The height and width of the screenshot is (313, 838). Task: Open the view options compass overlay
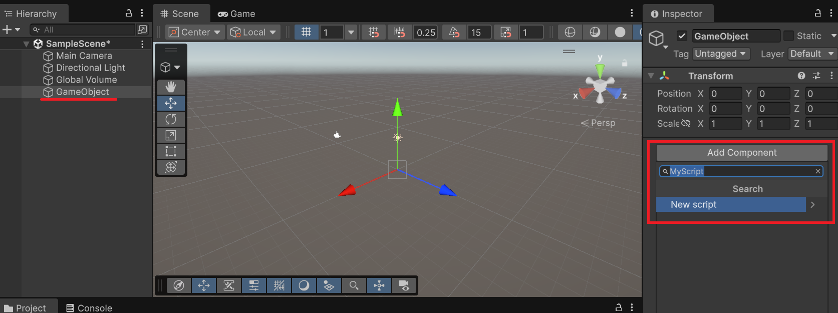click(x=179, y=285)
